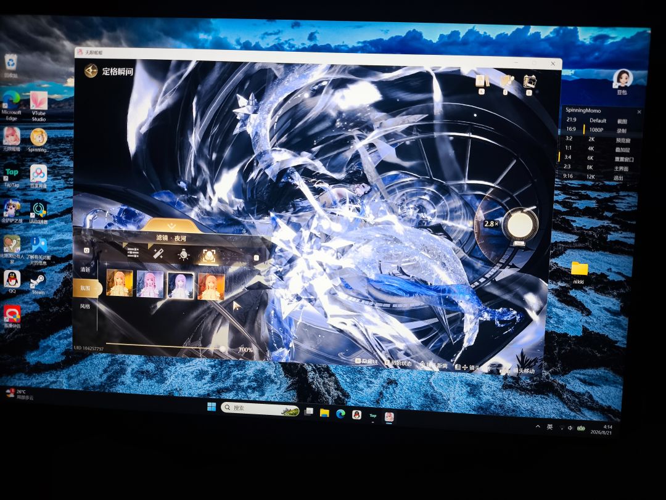Select the filter tab with focus frame icon
Viewport: 666px width, 500px height.
208,256
